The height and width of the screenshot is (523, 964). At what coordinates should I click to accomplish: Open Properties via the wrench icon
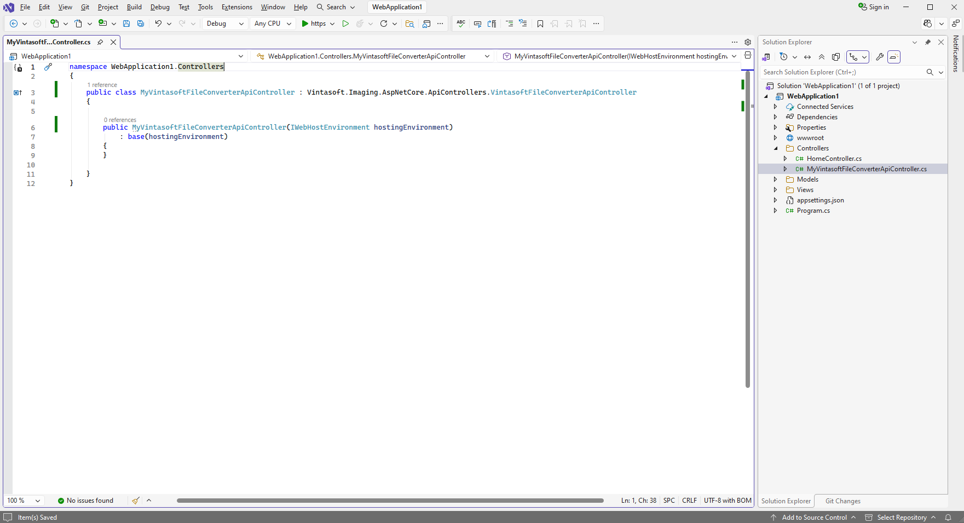[880, 56]
